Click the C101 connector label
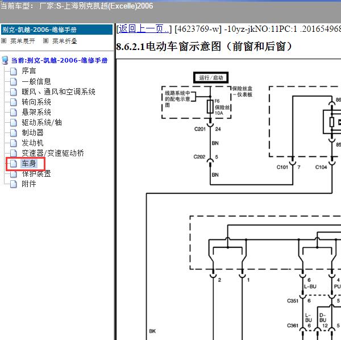This screenshot has width=341, height=340. click(282, 167)
